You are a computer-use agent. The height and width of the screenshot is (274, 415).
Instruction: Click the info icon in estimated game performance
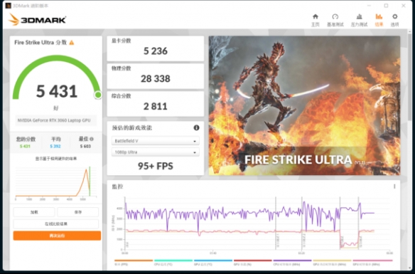[196, 127]
